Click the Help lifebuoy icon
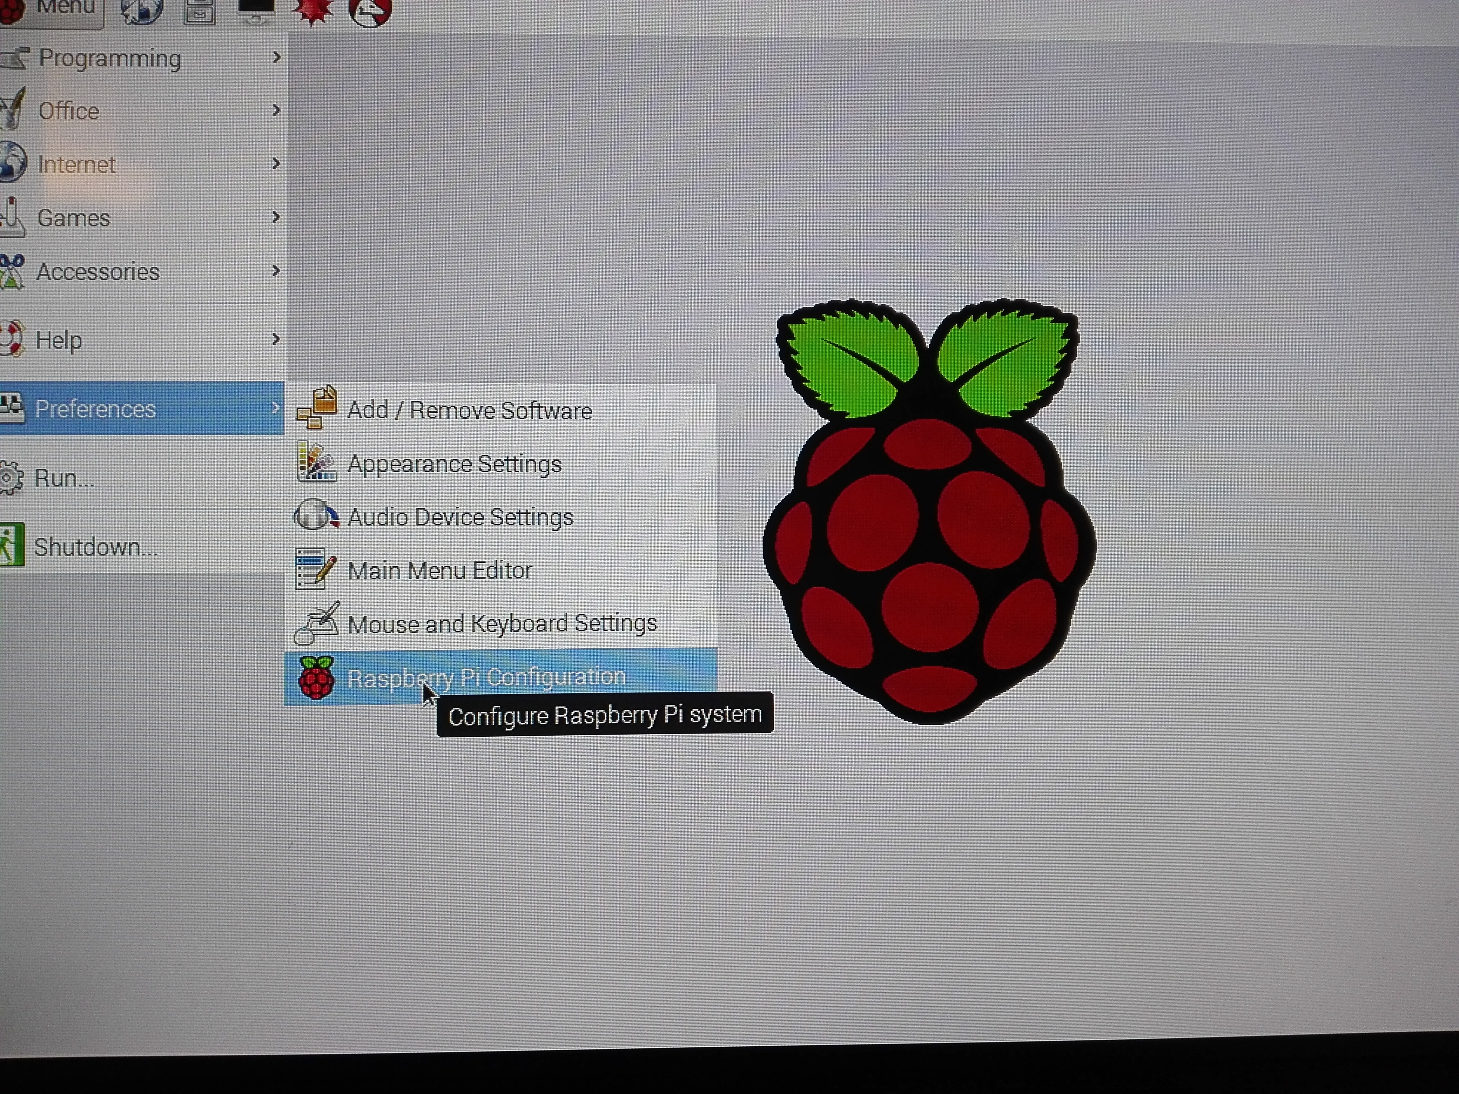 coord(12,338)
